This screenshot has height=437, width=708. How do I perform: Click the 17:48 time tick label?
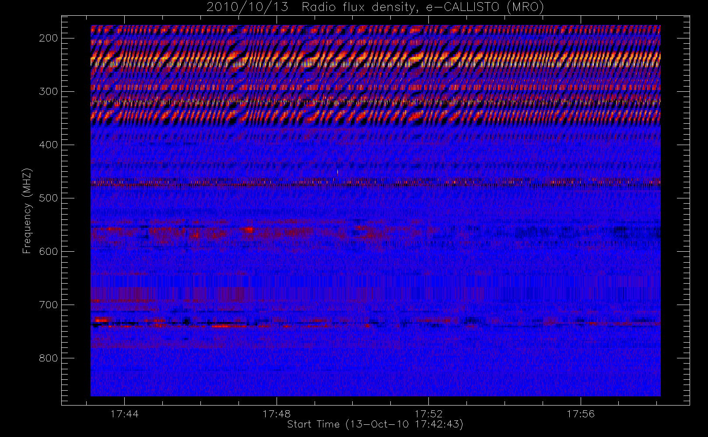(x=277, y=414)
